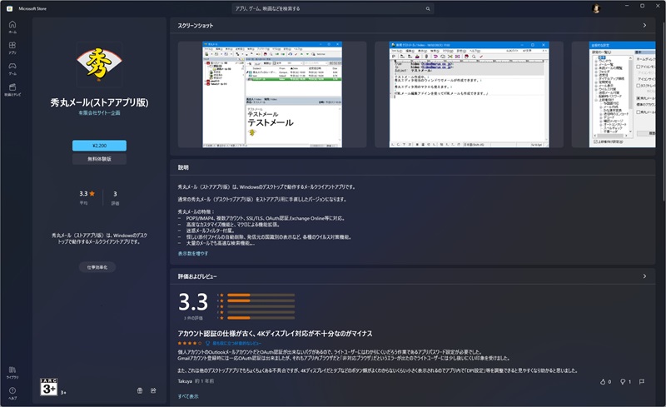Open the 映画とテレビ (Movies & TV) sidebar section

click(12, 89)
